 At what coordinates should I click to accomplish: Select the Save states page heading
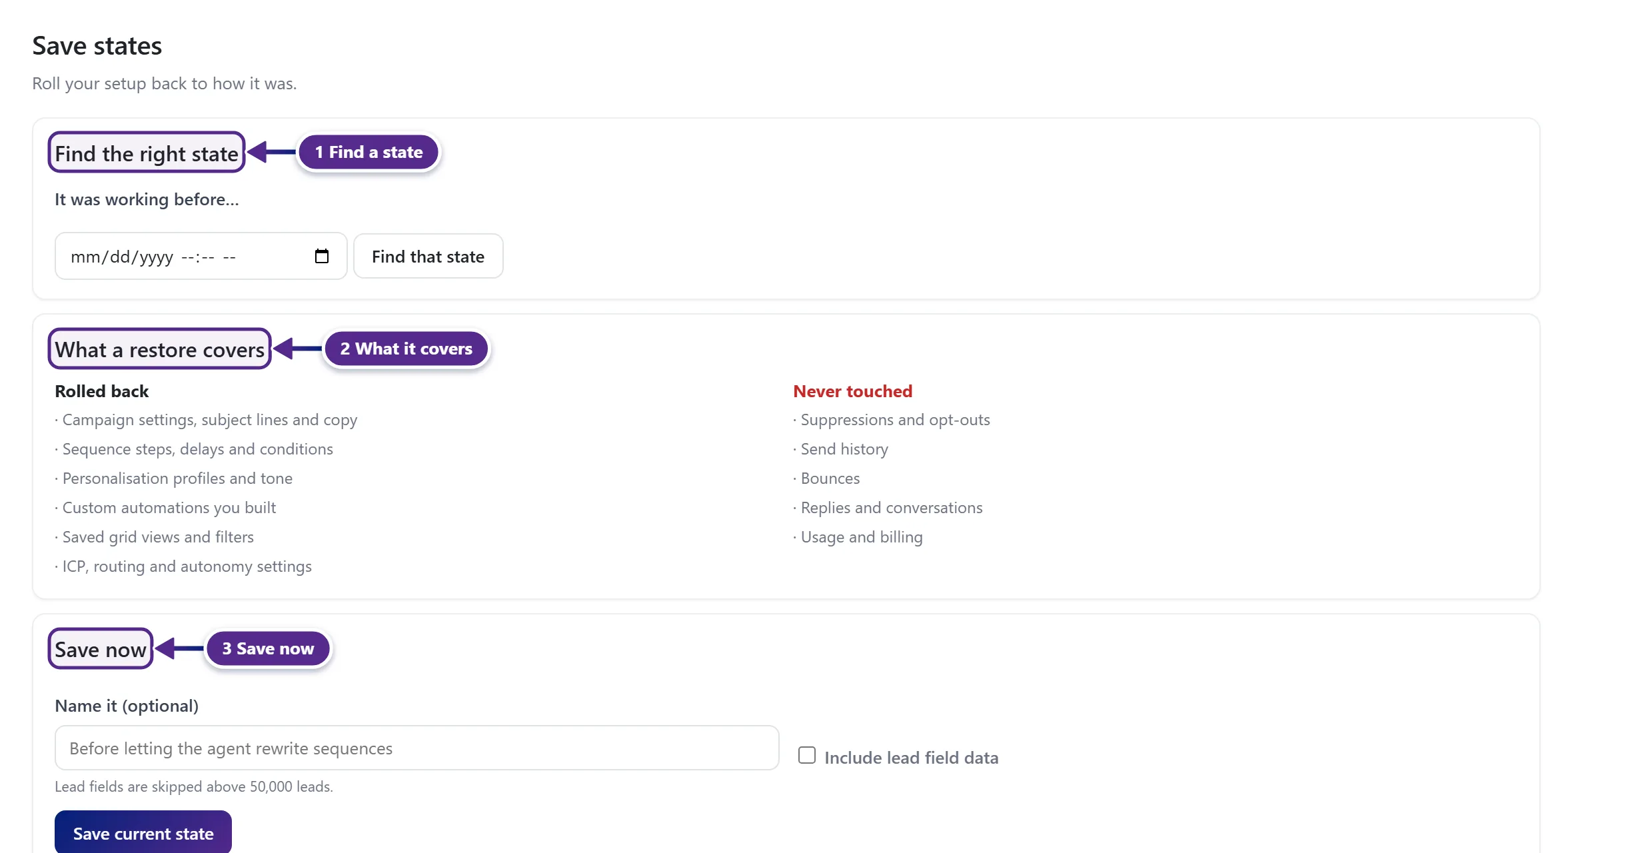click(x=97, y=45)
